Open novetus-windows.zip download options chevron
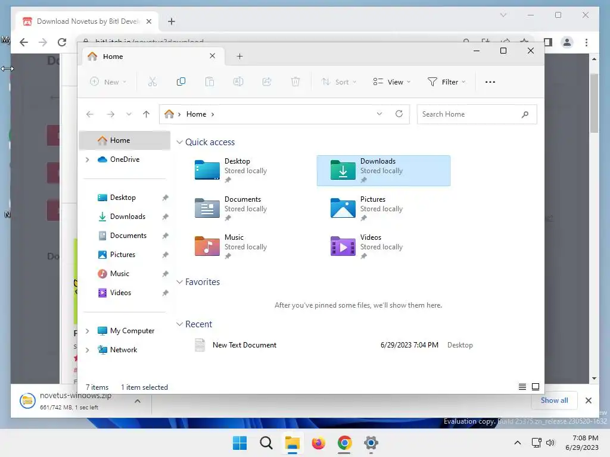 (x=138, y=401)
